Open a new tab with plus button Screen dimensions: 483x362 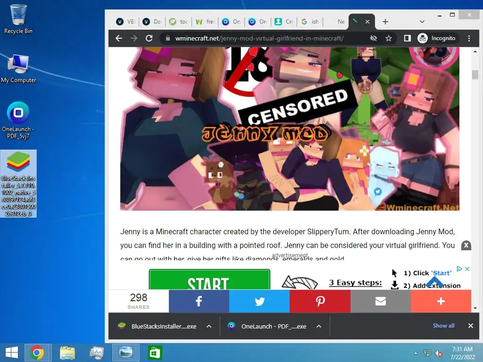385,22
